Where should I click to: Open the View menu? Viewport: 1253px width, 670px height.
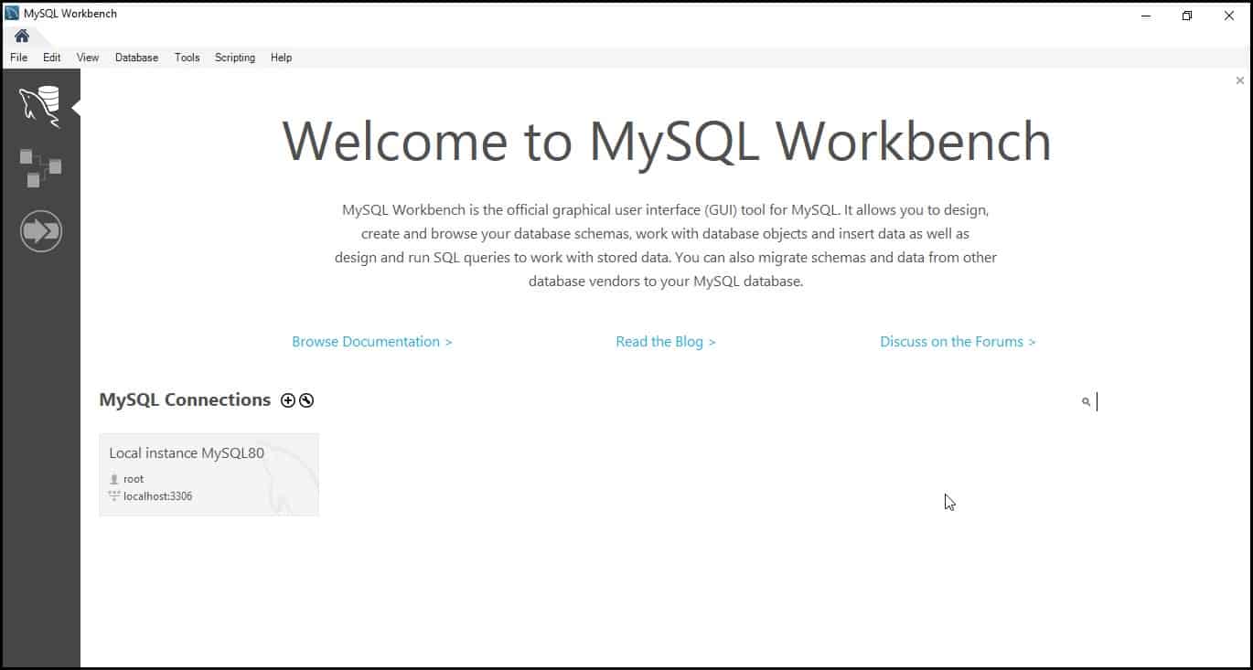(88, 58)
